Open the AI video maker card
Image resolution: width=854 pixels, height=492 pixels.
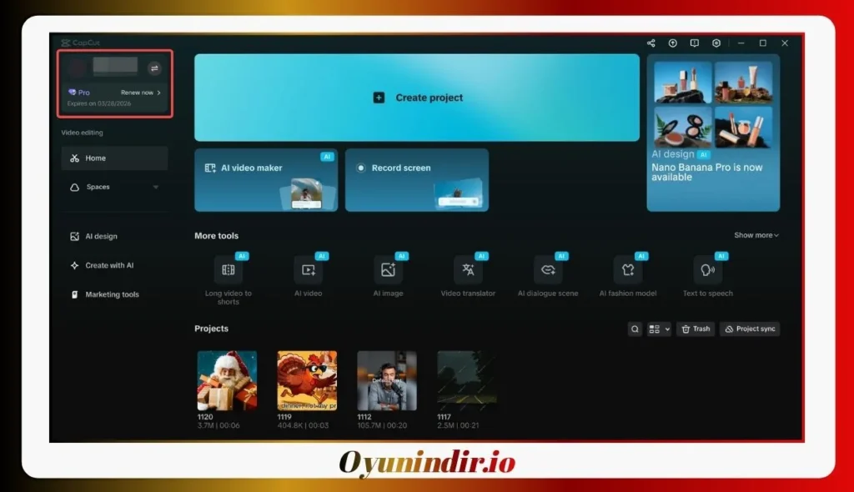tap(266, 180)
